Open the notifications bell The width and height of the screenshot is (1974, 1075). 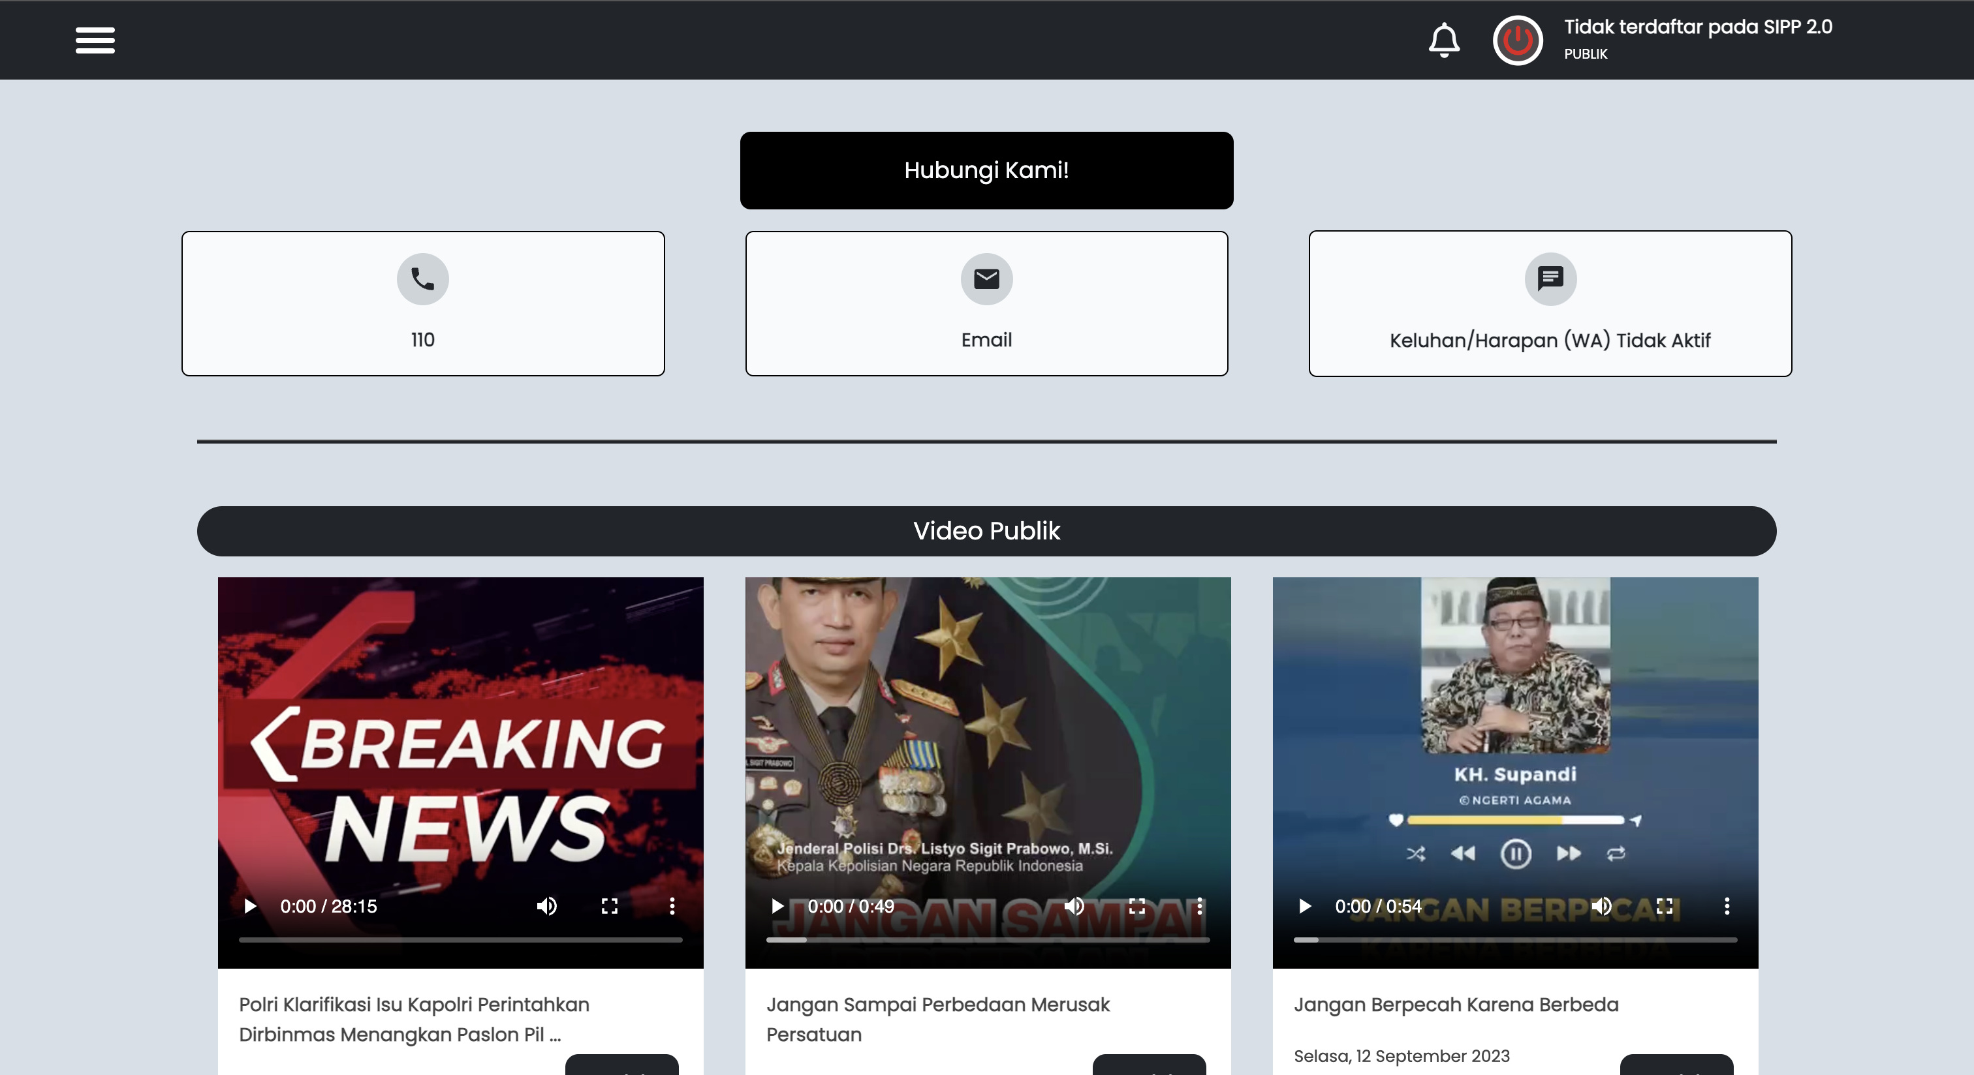pyautogui.click(x=1444, y=40)
